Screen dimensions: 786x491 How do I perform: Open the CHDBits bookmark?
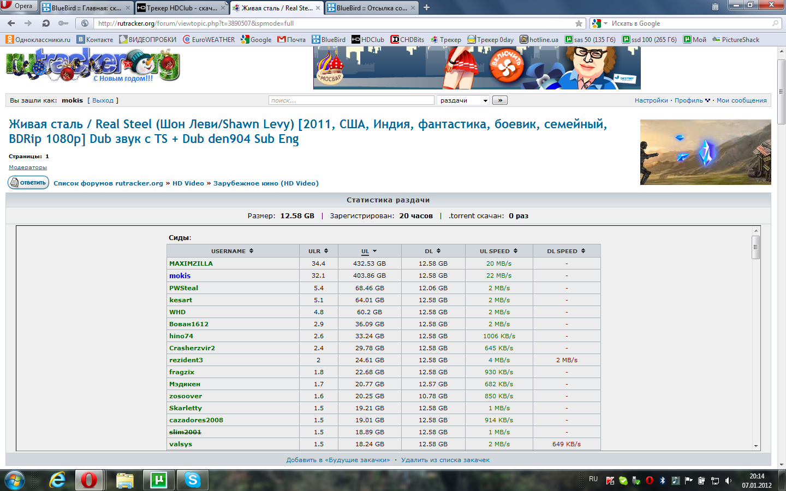pos(408,39)
